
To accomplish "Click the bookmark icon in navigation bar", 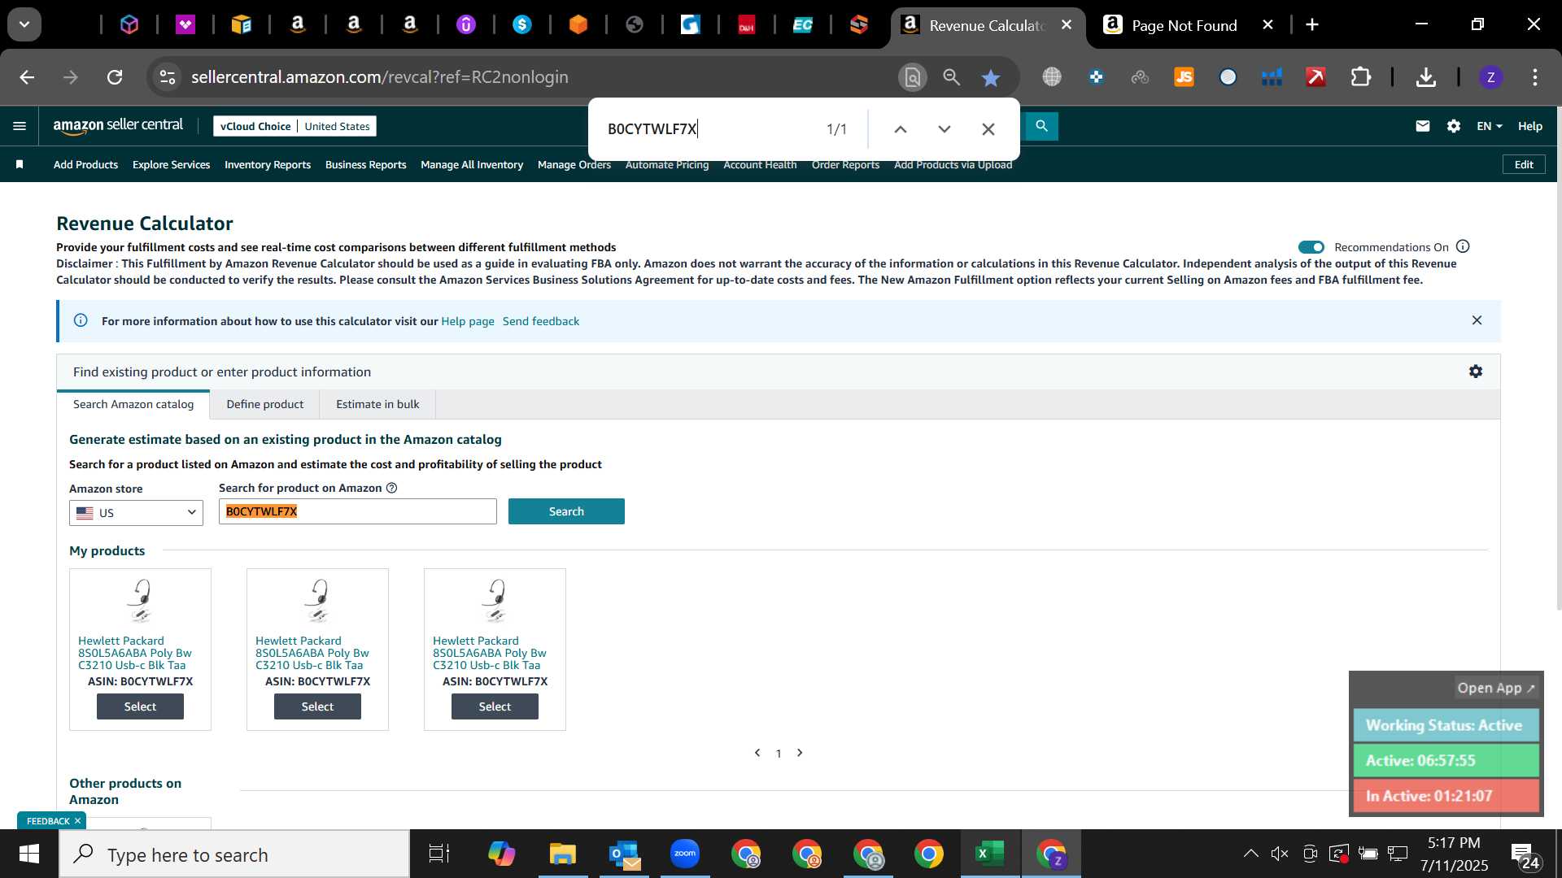I will 20,164.
